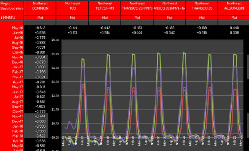Click the DOMINION value -1.031
Image resolution: width=249 pixels, height=151 pixels.
click(40, 48)
